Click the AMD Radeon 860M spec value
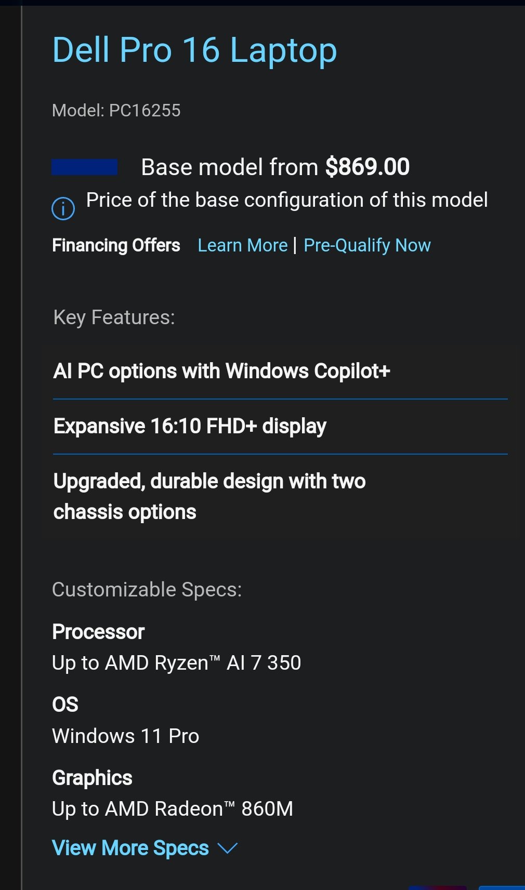 pos(173,809)
